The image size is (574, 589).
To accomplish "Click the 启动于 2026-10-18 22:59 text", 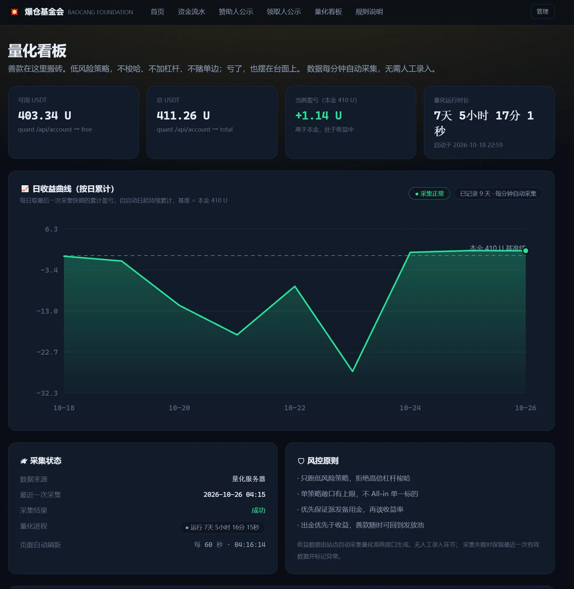I will click(468, 145).
